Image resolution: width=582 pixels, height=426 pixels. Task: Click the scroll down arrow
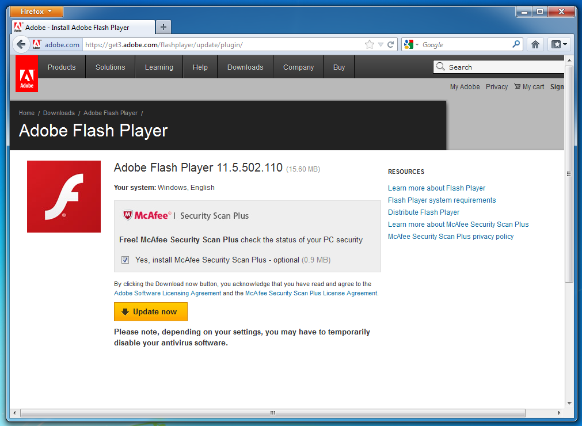[569, 404]
